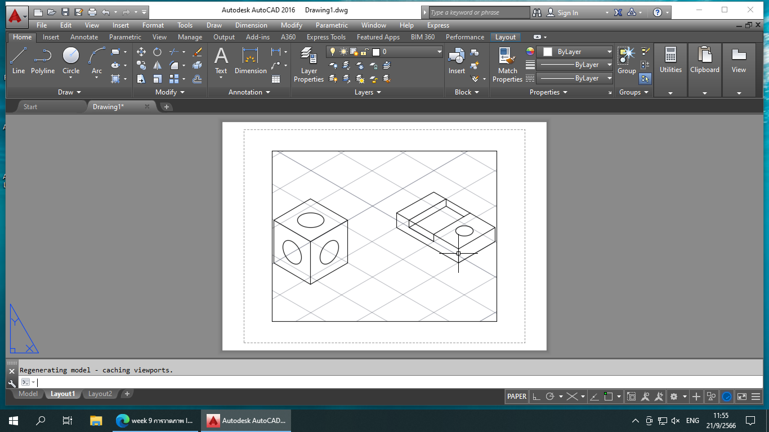Screen dimensions: 769x432
Task: Activate the Arc tool
Action: [x=97, y=61]
